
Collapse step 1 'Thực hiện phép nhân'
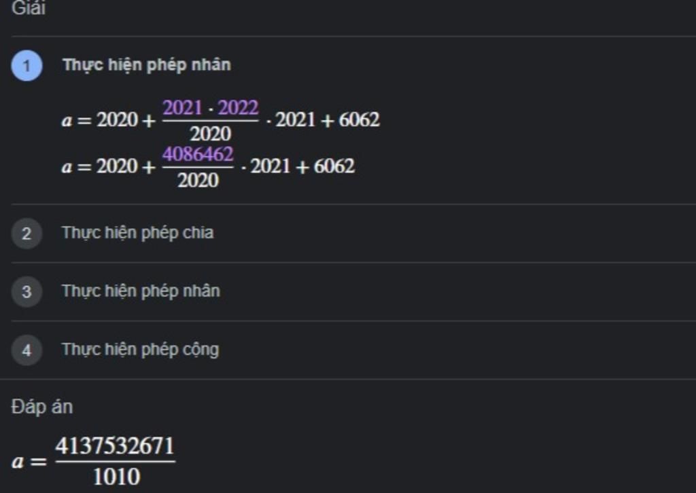147,65
